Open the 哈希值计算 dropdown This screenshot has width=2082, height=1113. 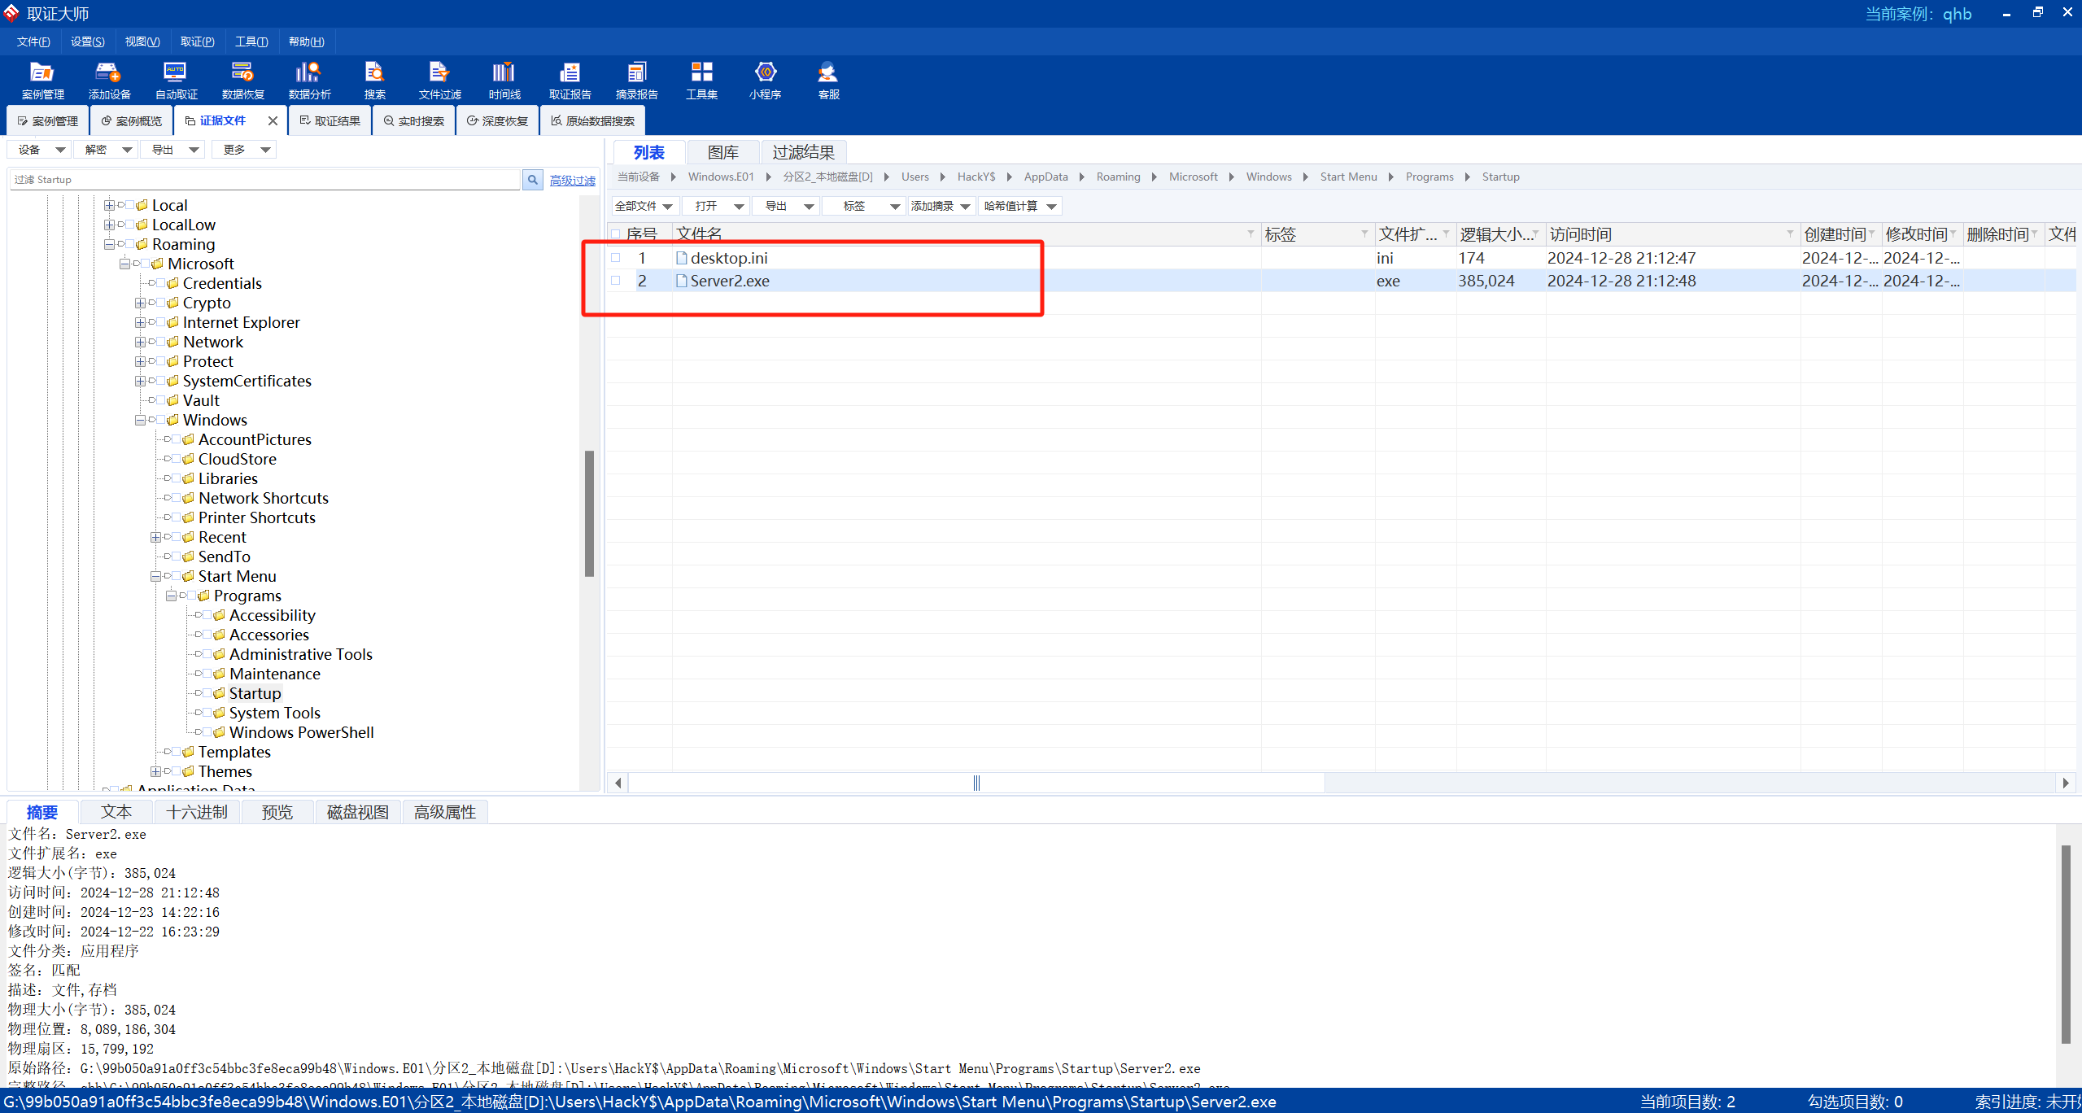[x=1020, y=206]
